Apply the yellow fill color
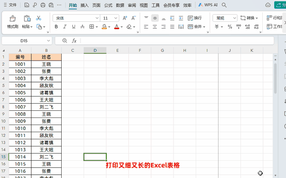 [104, 27]
